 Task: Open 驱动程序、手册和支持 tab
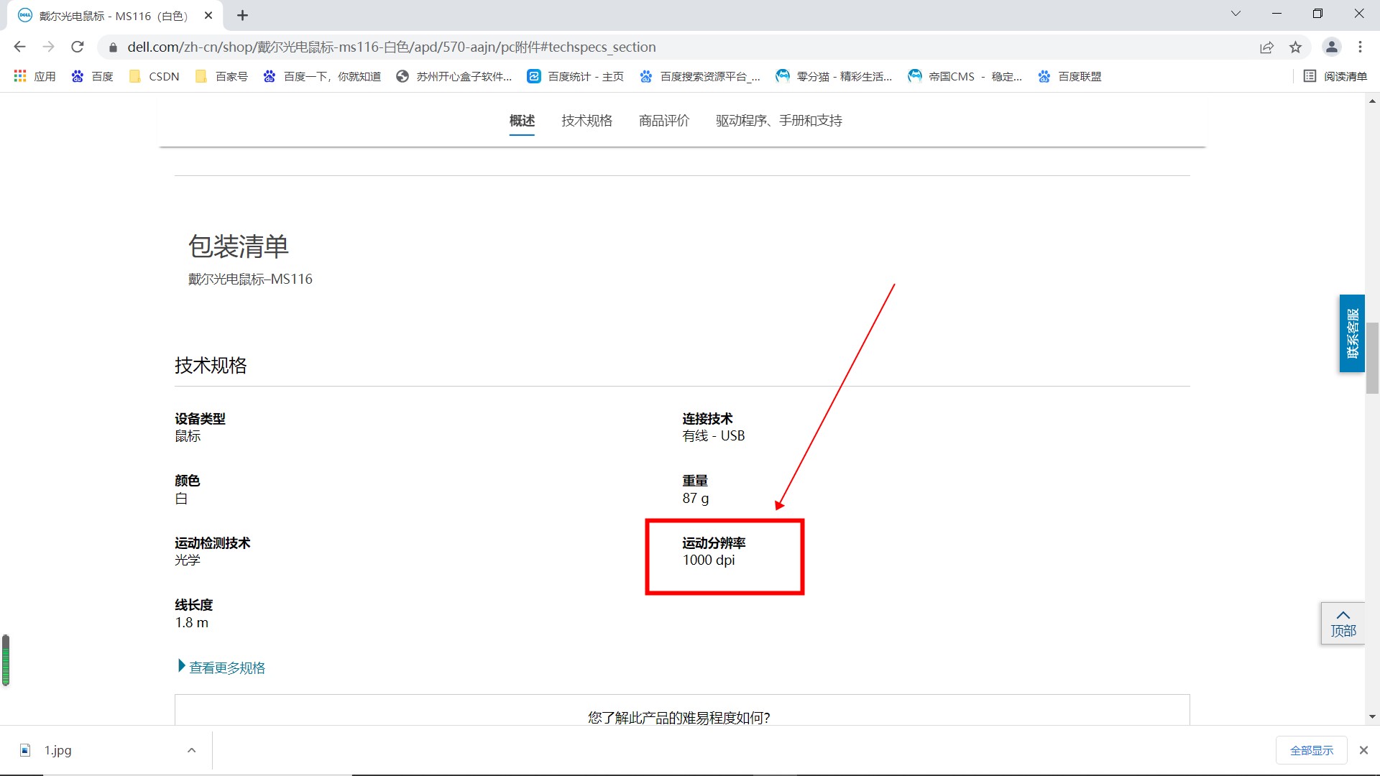[778, 121]
